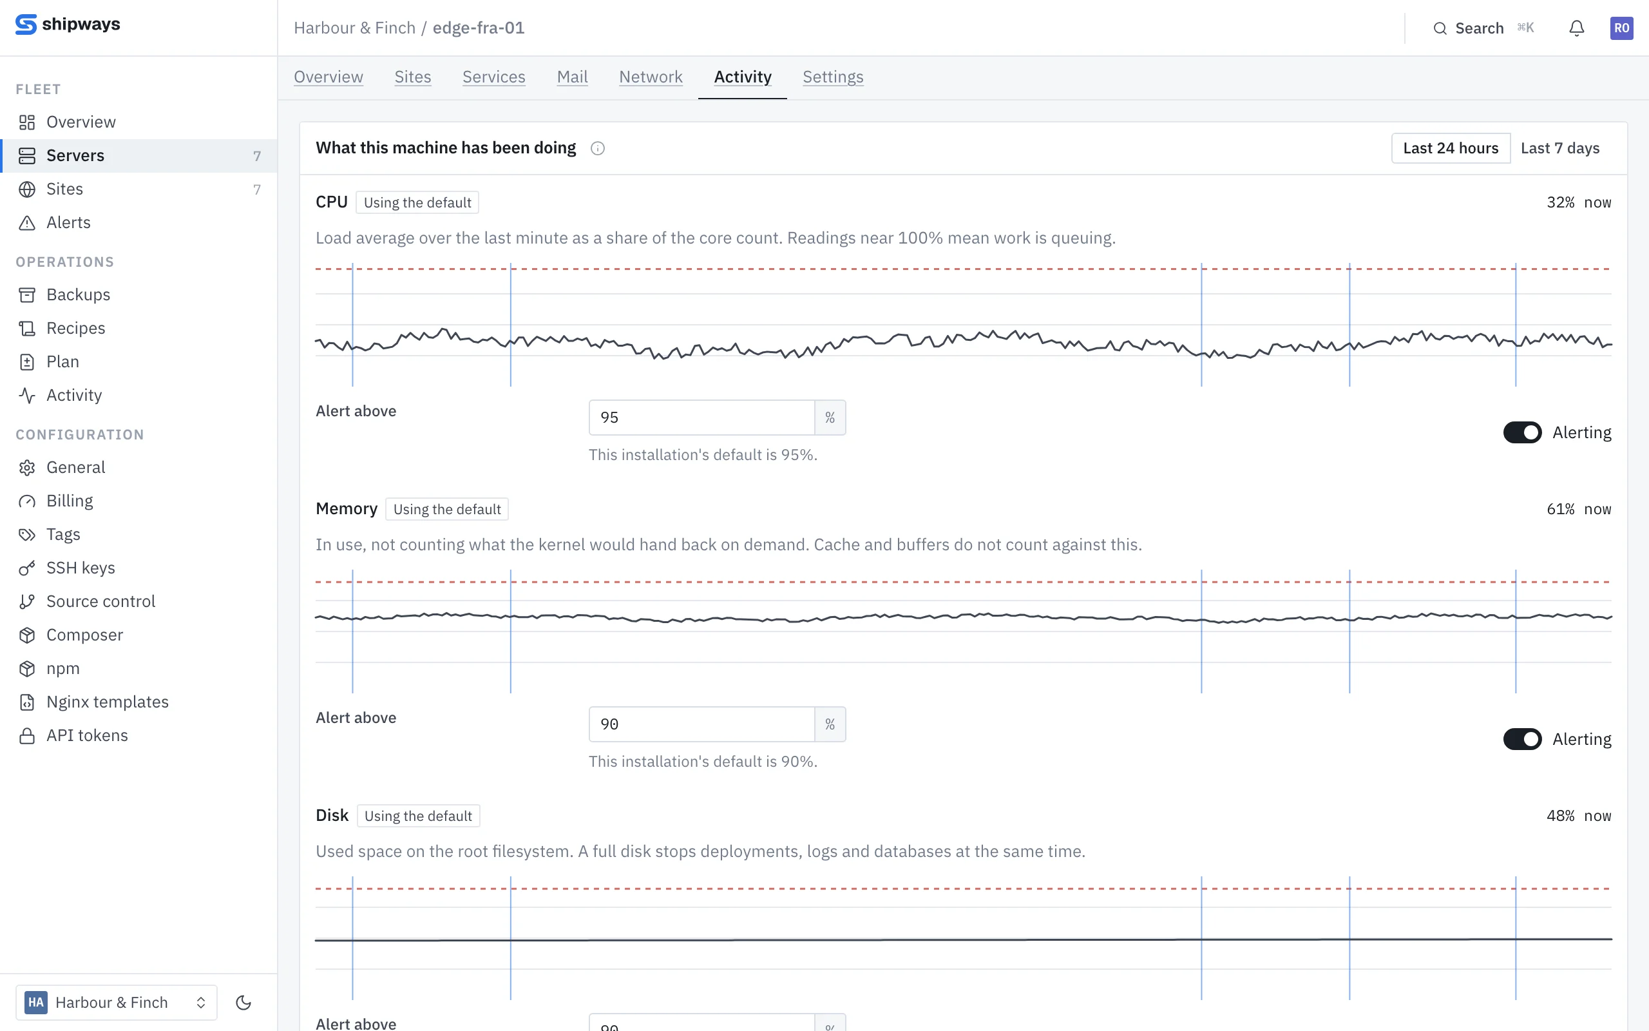Switch to the Overview tab
The image size is (1649, 1031).
click(329, 77)
